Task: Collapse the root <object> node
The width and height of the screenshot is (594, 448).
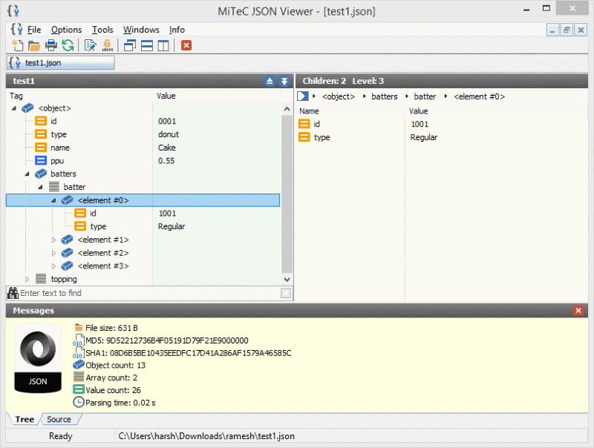Action: click(14, 108)
